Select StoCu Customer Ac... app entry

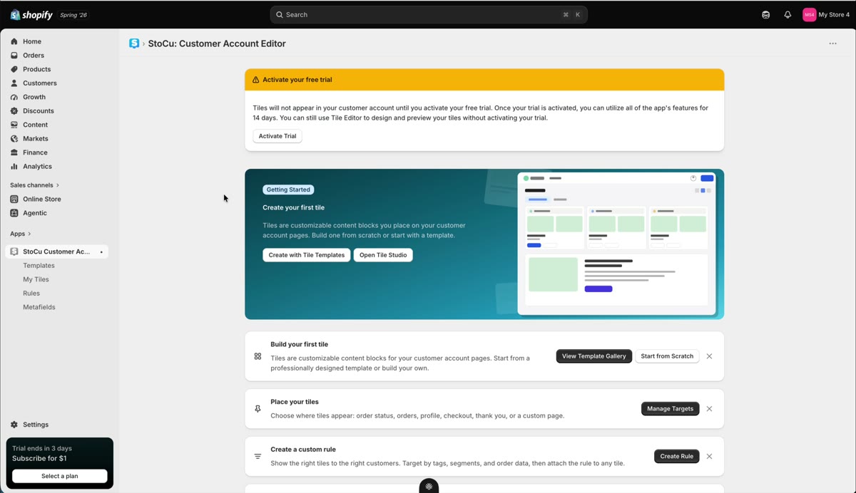pos(57,251)
